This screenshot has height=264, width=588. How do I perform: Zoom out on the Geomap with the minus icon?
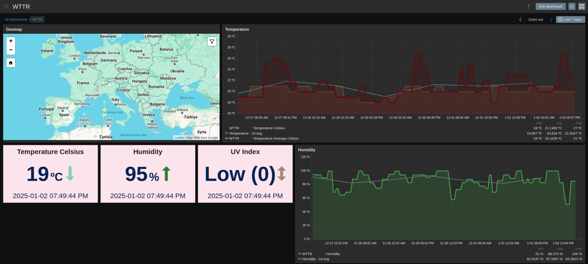(10, 50)
